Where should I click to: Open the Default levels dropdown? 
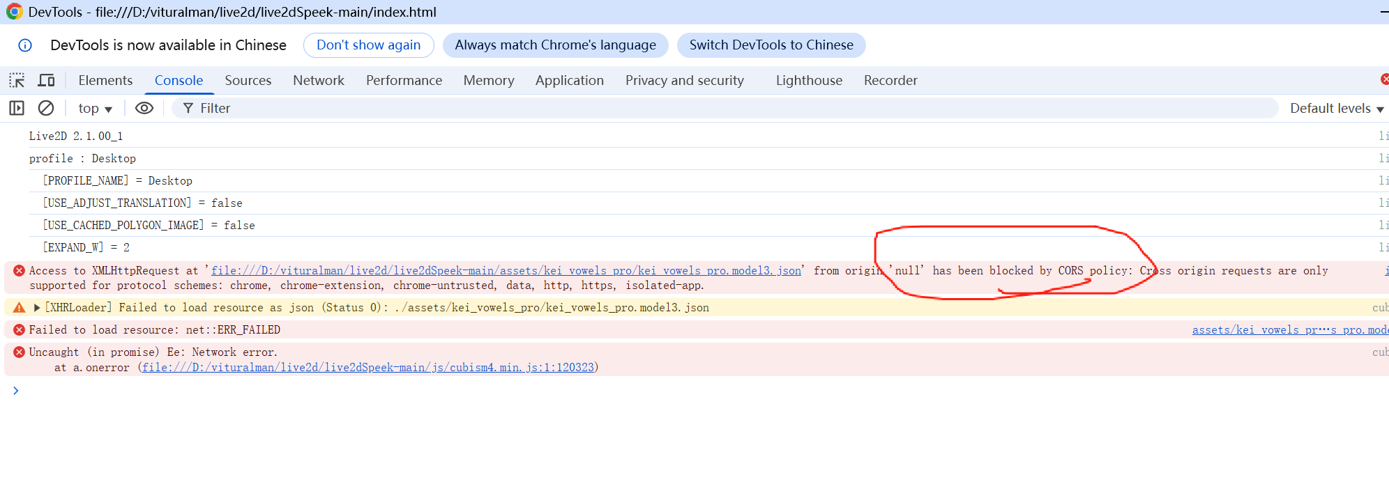(x=1337, y=108)
